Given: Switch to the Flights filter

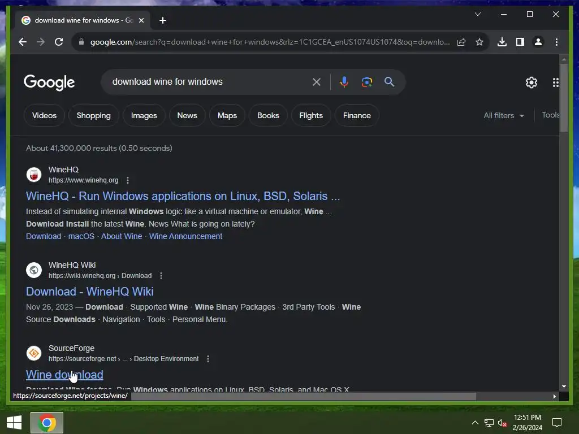Looking at the screenshot, I should (311, 115).
